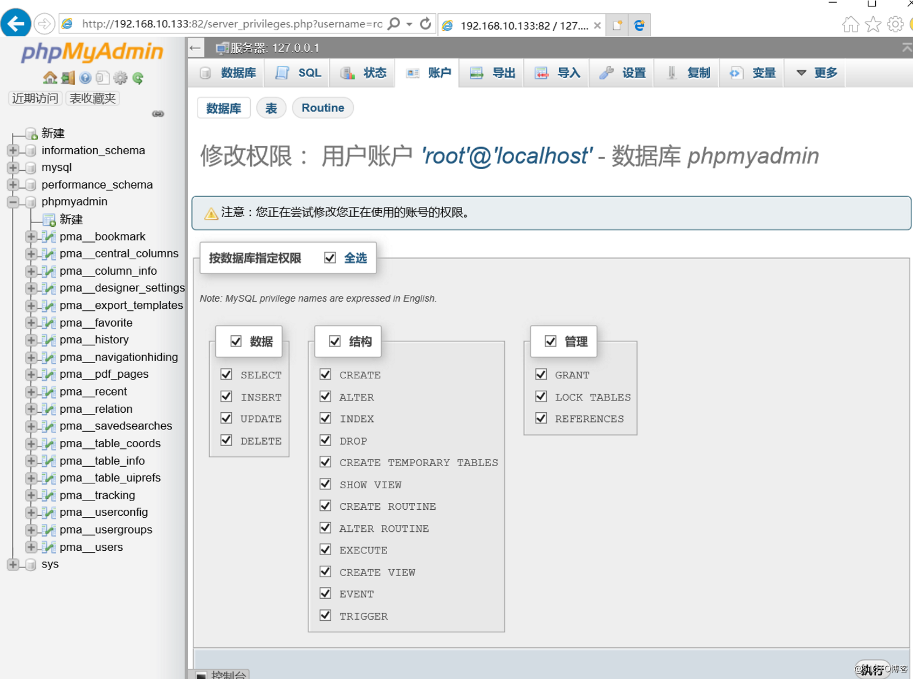Switch to the 状态 status tab
Screen dimensions: 913x679
tap(363, 73)
